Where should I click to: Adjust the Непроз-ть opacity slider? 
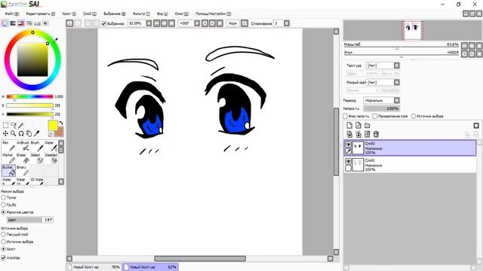tap(382, 108)
